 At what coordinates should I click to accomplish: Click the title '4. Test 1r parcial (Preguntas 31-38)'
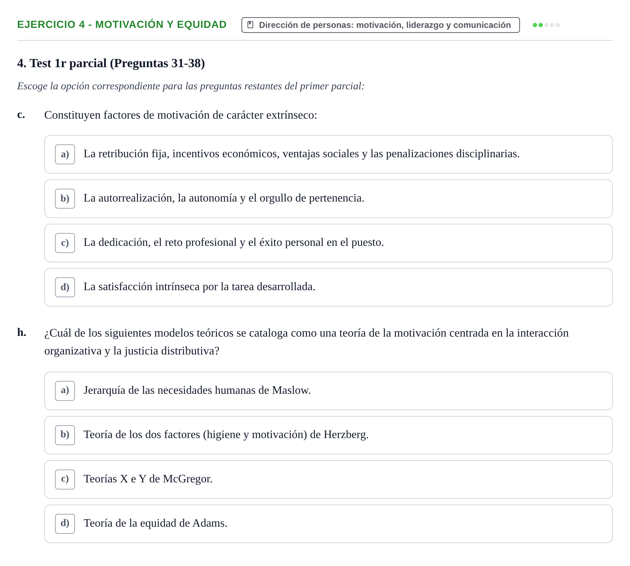click(x=111, y=63)
